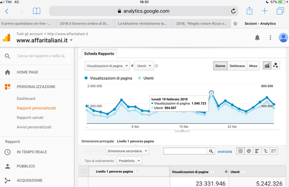
Task: Click the avanzata filter link
Action: tap(225, 152)
